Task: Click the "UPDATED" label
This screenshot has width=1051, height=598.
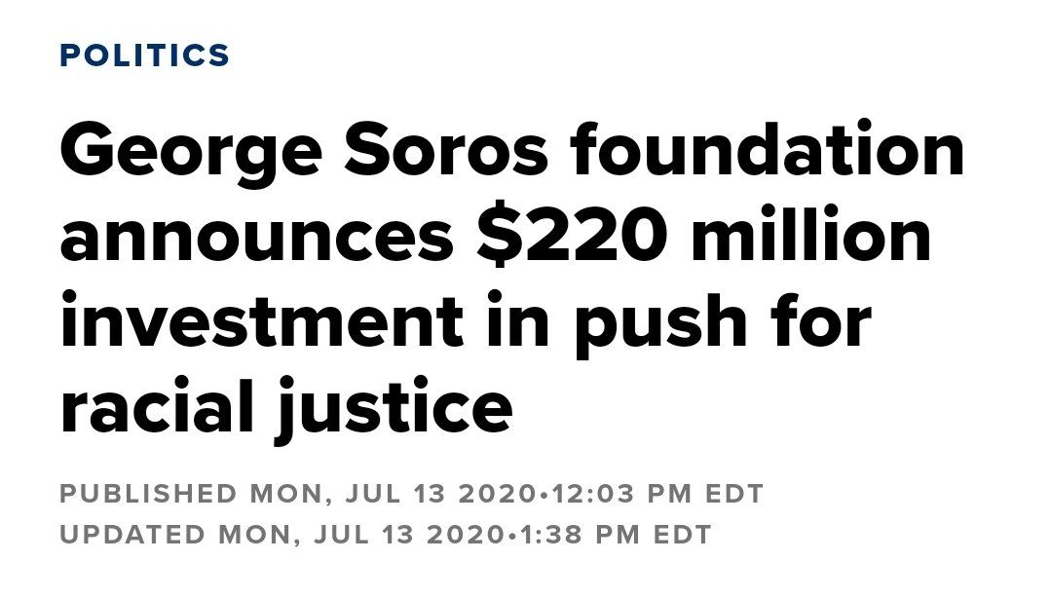Action: pos(134,535)
